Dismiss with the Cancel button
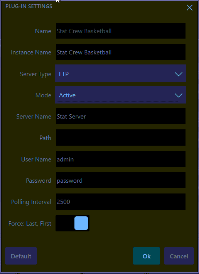 tap(179, 256)
